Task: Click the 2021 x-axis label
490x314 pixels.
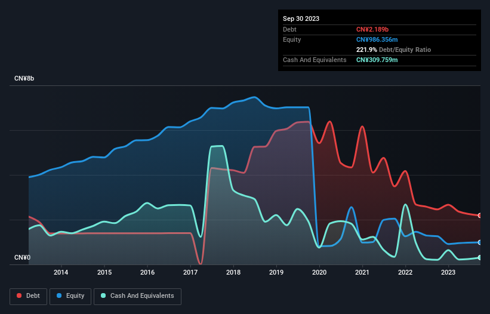Action: click(x=362, y=272)
